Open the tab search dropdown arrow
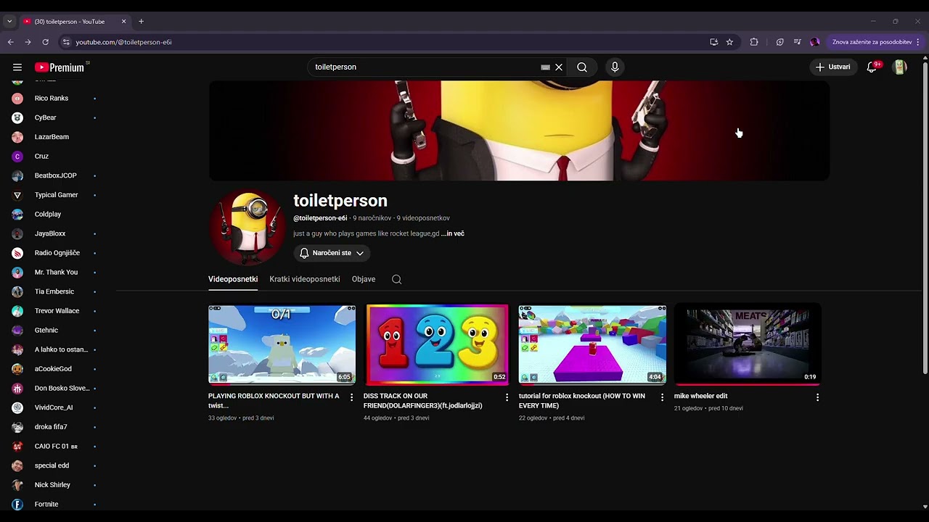 pos(9,22)
